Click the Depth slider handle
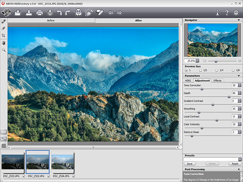 coord(229,97)
